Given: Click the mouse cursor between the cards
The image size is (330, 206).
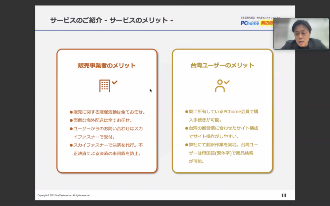Looking at the screenshot, I should (150, 90).
